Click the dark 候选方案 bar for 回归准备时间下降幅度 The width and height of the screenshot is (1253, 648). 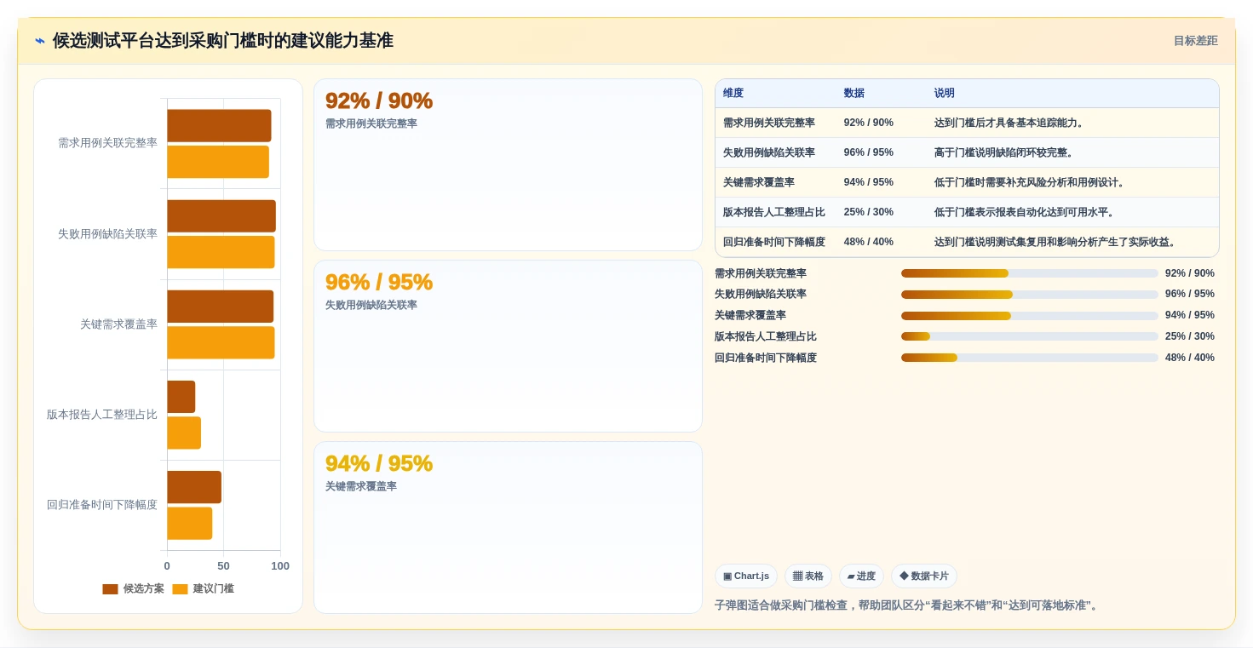tap(194, 487)
